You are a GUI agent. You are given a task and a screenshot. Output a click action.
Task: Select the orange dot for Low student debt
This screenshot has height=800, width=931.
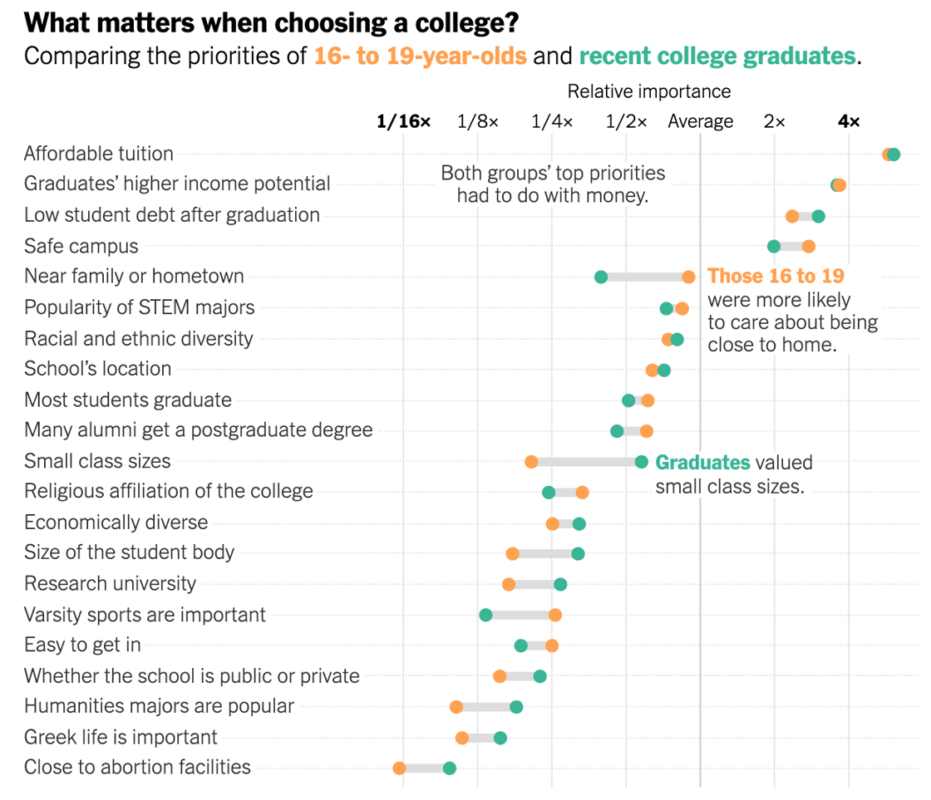tap(792, 216)
